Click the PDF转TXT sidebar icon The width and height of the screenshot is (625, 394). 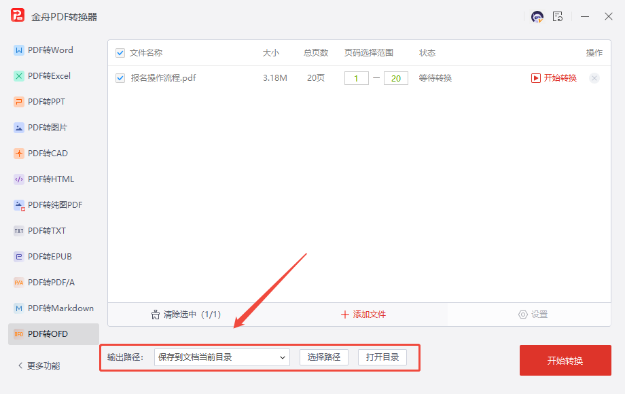19,231
